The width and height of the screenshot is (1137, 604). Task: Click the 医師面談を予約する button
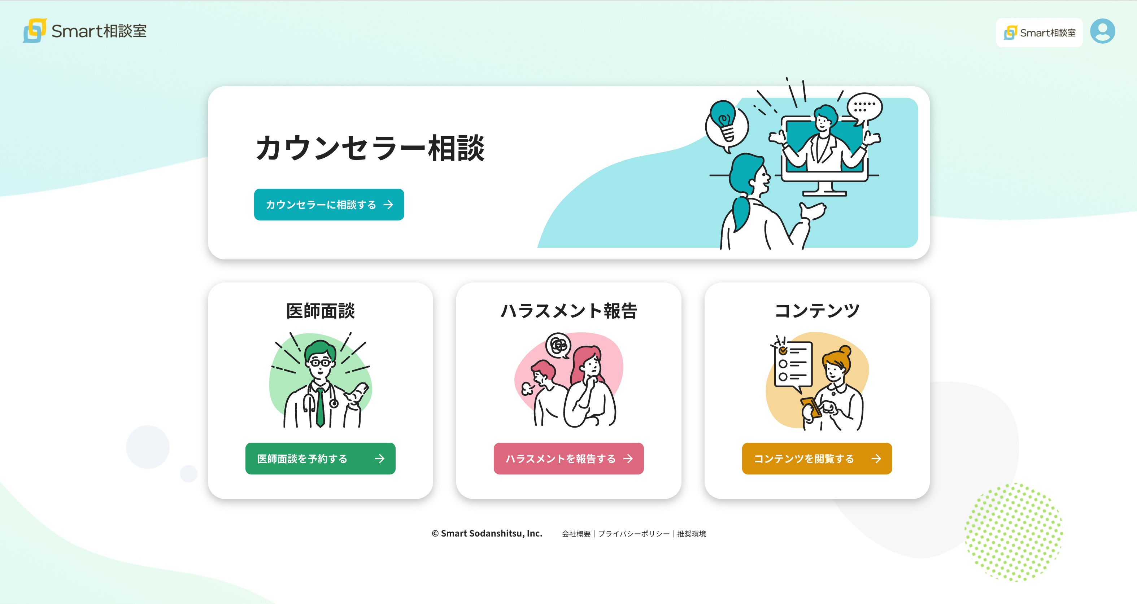[x=320, y=459]
